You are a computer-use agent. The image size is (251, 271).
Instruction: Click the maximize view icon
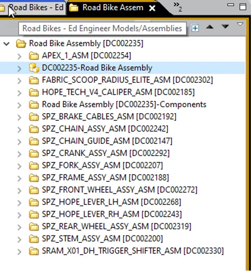243,7
